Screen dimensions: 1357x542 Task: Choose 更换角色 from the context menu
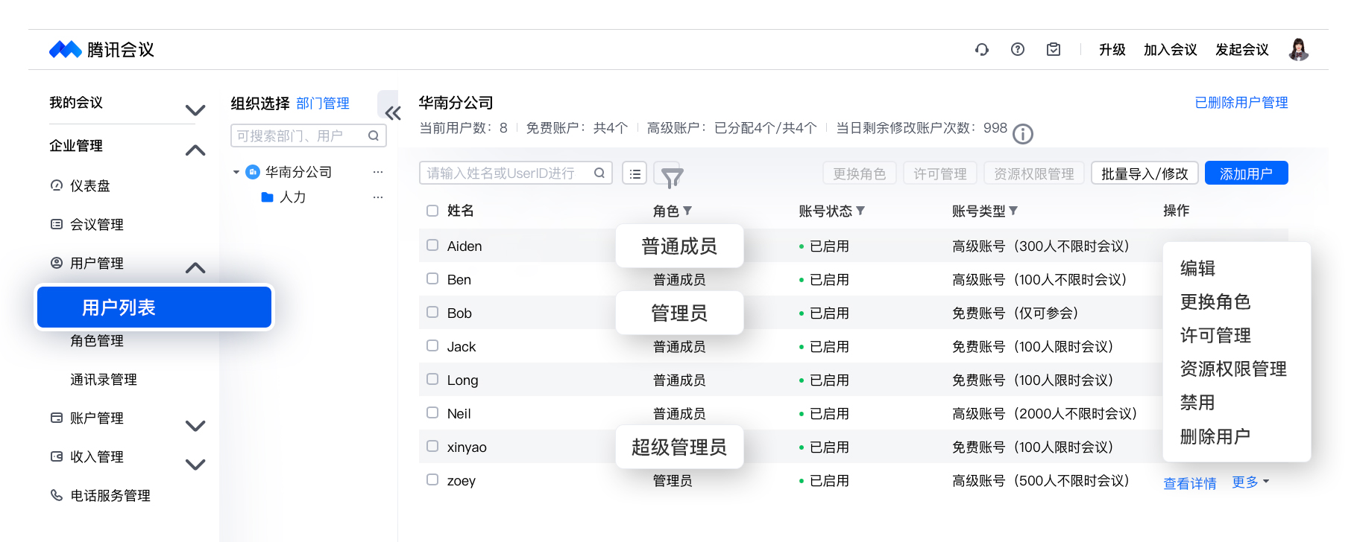pos(1215,302)
